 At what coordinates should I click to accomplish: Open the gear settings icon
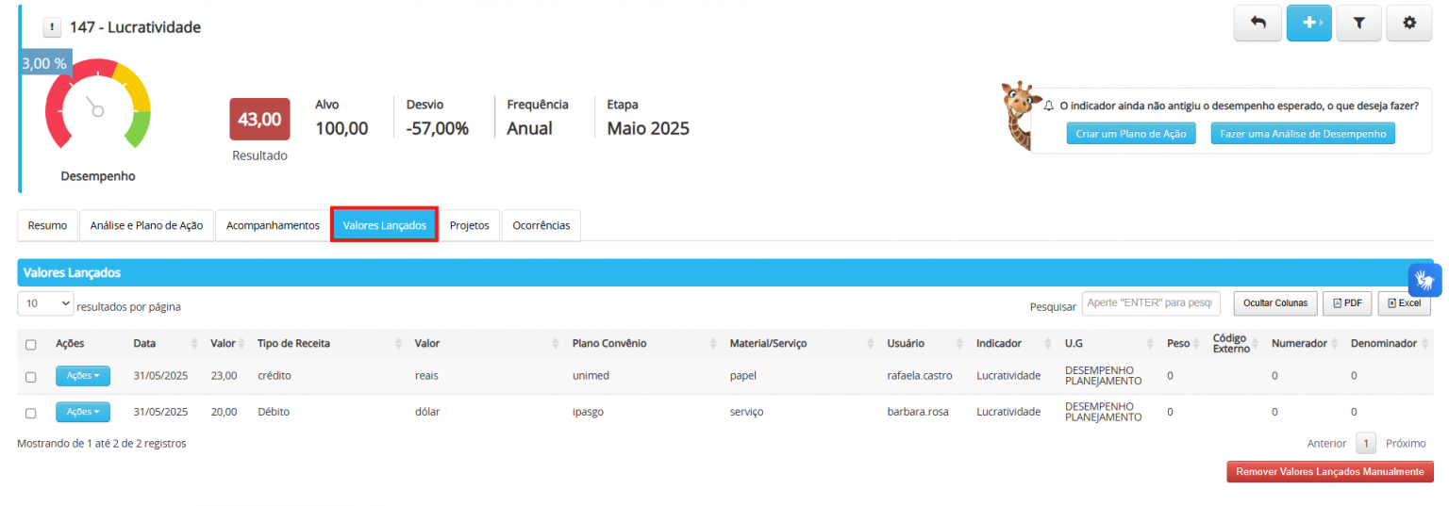1409,23
